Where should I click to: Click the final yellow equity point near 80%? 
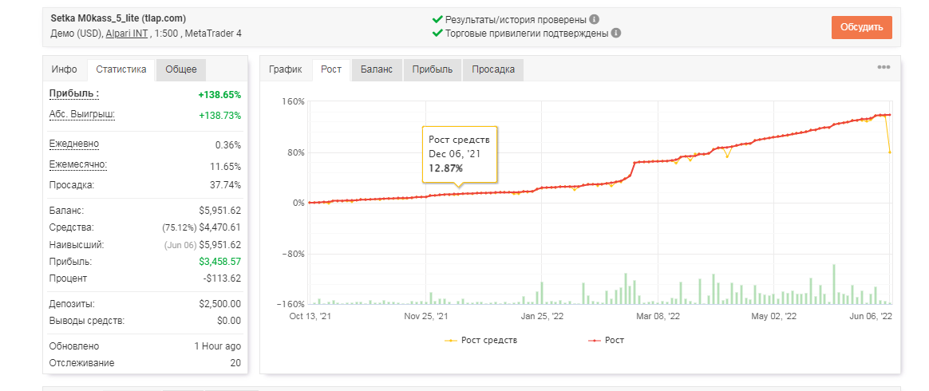(891, 152)
